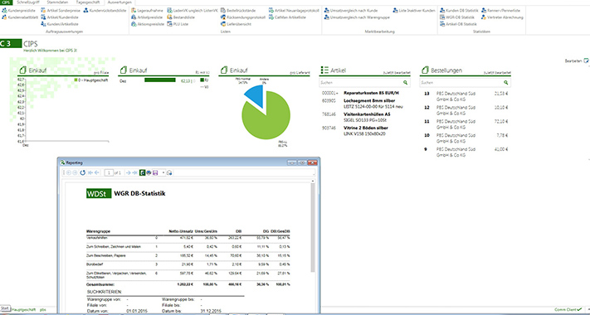Open the Artikel Neuanlageprotokoll list
The height and width of the screenshot is (315, 590).
tap(295, 11)
